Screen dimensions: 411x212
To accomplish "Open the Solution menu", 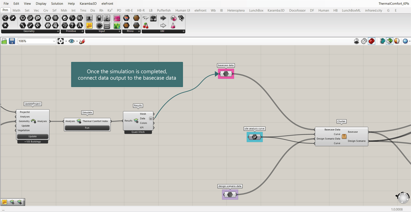I will (x=57, y=4).
